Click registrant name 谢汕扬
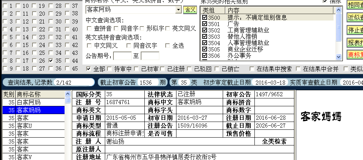This screenshot has height=160, width=363. click(x=115, y=141)
